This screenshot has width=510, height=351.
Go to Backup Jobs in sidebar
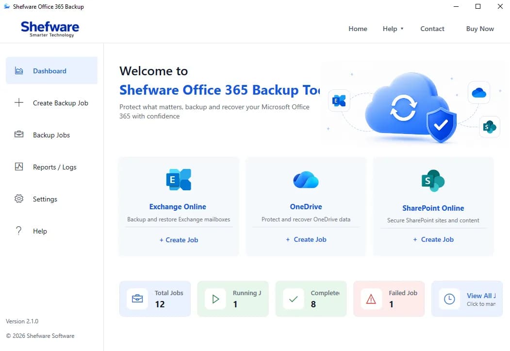[x=52, y=134]
